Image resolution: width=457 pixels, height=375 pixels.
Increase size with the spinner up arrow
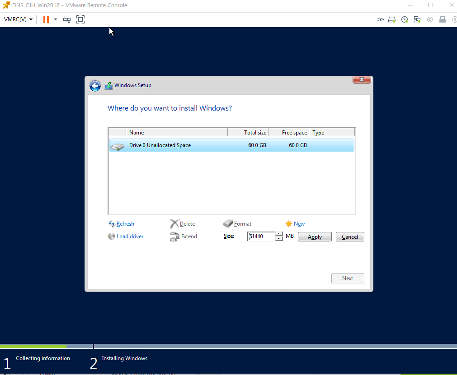[279, 234]
